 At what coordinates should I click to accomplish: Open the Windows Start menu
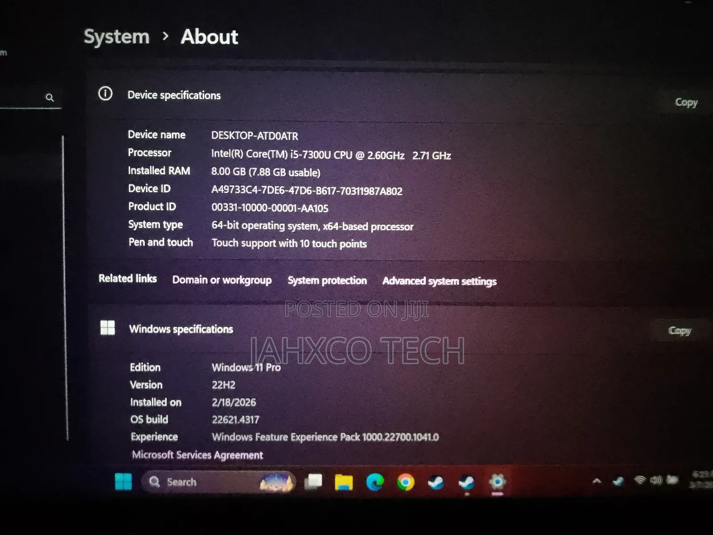[x=123, y=481]
